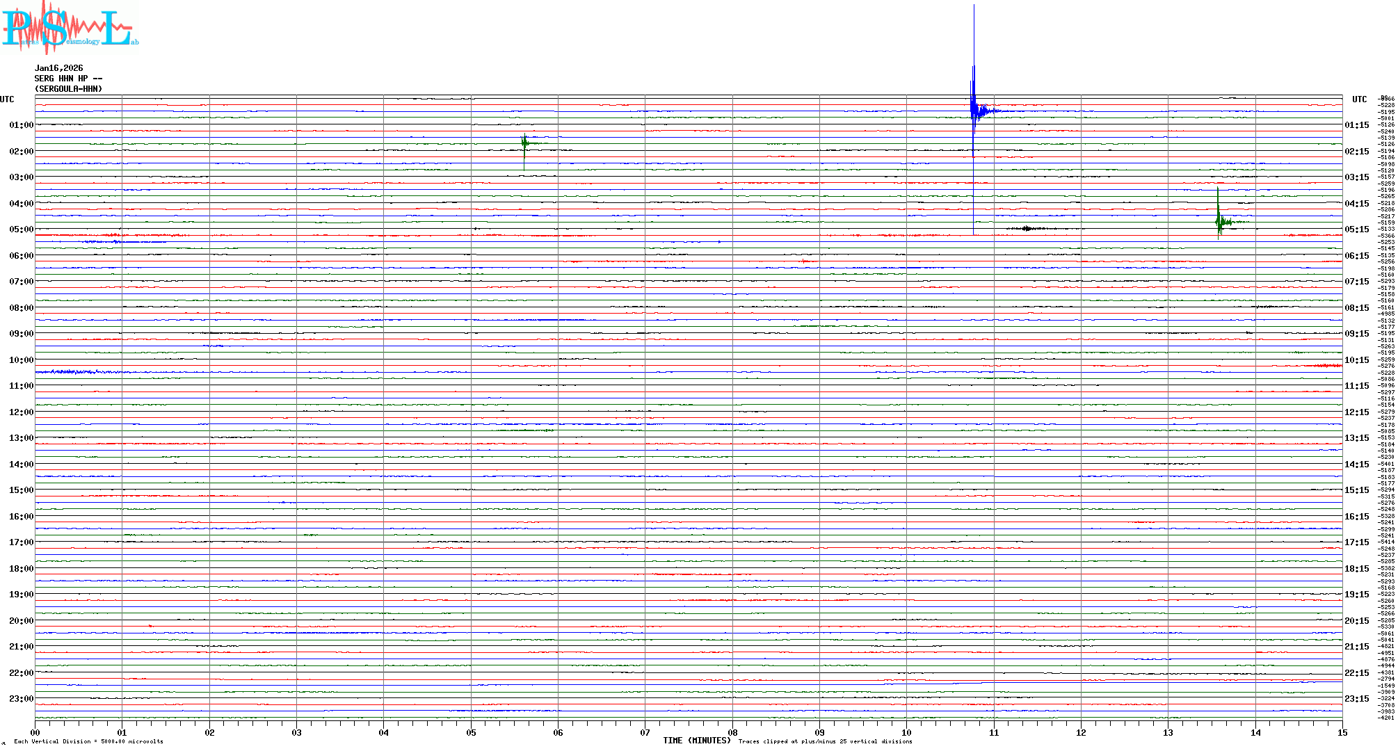Click the large blue earthquake spike
This screenshot has width=1398, height=751.
pyautogui.click(x=974, y=104)
